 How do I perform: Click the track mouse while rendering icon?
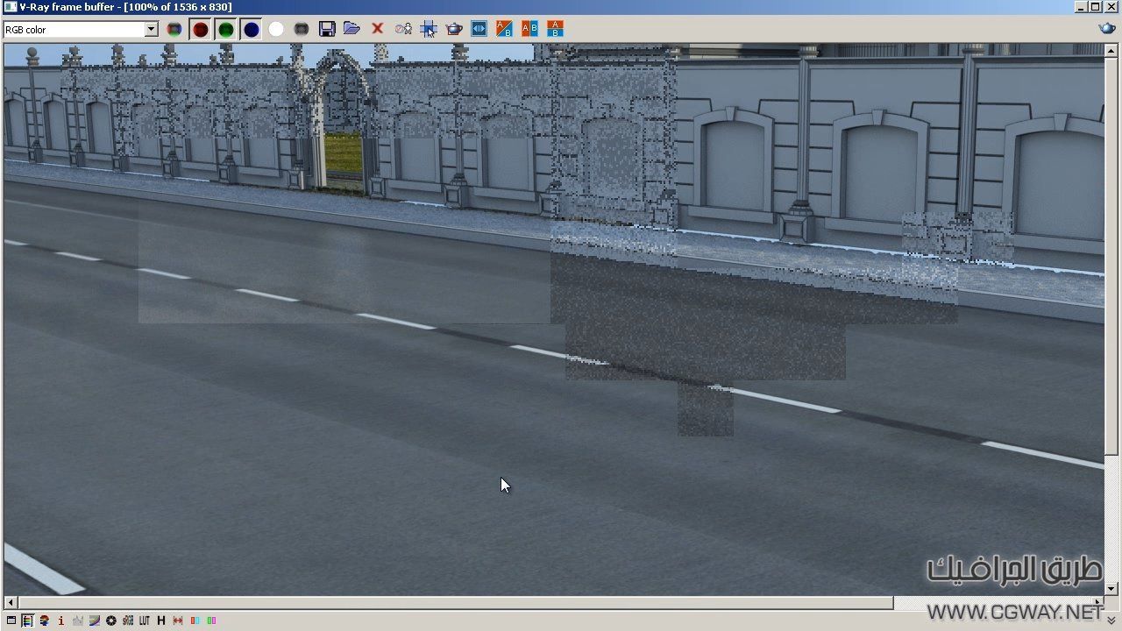[429, 30]
